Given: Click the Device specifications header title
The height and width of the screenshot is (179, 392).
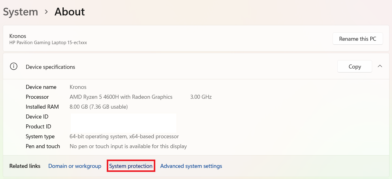Looking at the screenshot, I should [x=50, y=67].
